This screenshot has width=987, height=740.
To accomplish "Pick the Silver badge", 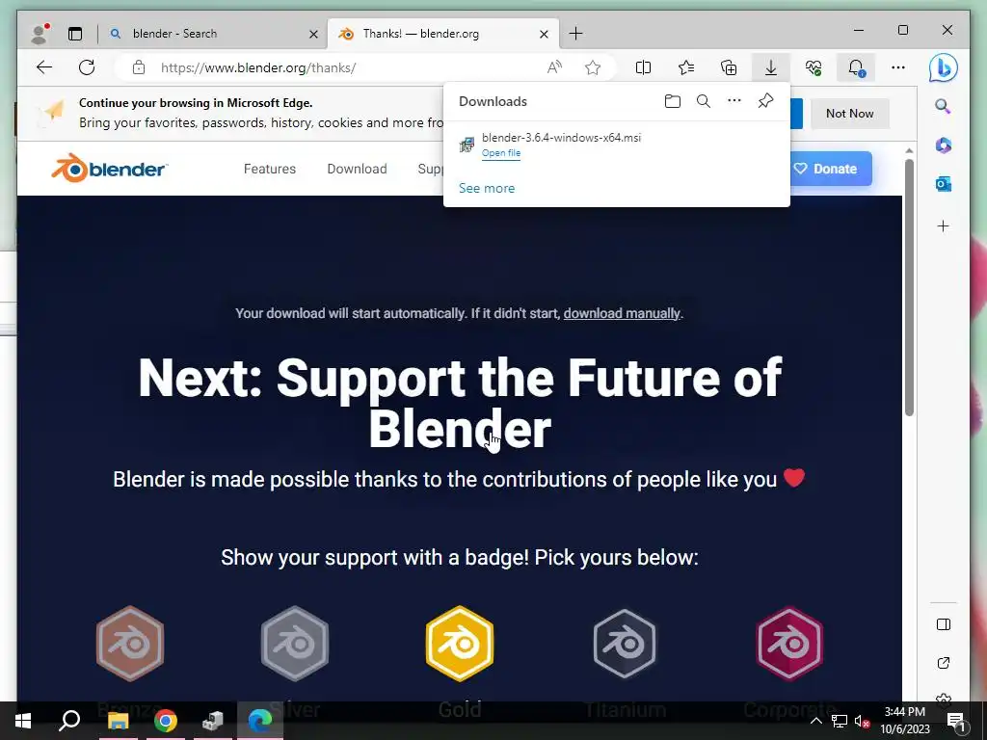I will [295, 643].
